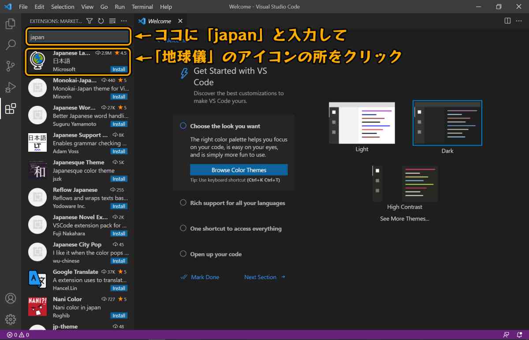Viewport: 529px width, 340px height.
Task: Install the Japanese Language Pack
Action: pos(119,69)
